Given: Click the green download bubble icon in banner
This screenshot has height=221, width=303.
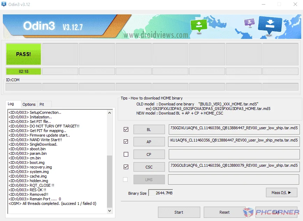Looking at the screenshot, I should tap(199, 25).
